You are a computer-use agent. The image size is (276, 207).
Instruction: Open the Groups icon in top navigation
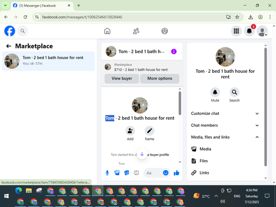pos(164,31)
